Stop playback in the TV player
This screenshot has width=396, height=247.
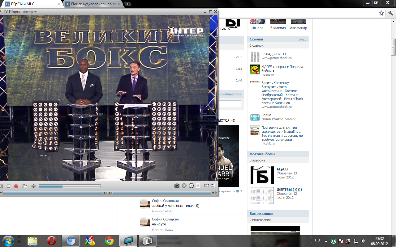click(x=9, y=186)
